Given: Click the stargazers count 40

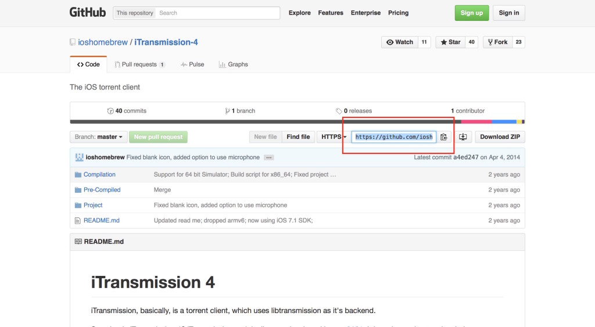Looking at the screenshot, I should [x=472, y=42].
